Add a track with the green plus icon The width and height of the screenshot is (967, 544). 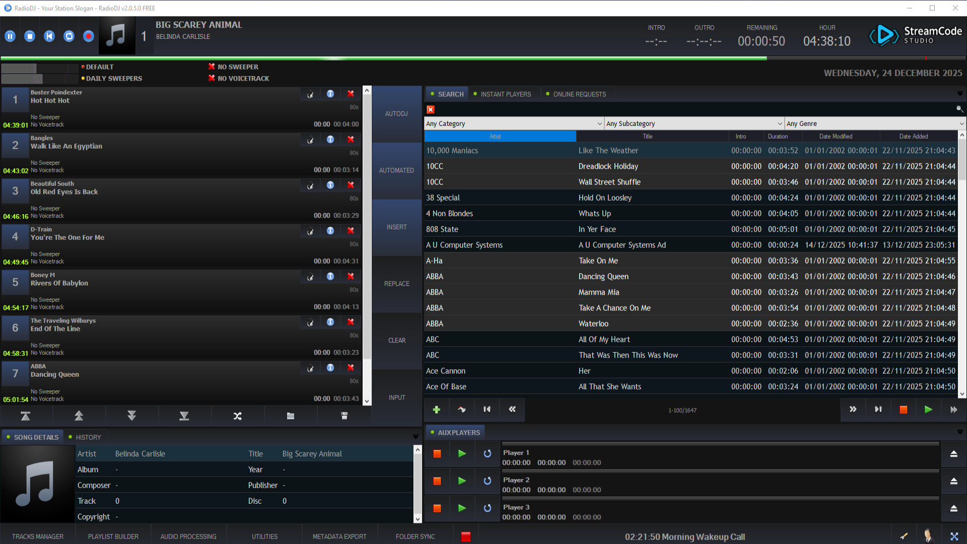pyautogui.click(x=436, y=410)
